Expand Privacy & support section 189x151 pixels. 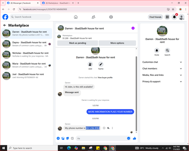(x=162, y=82)
